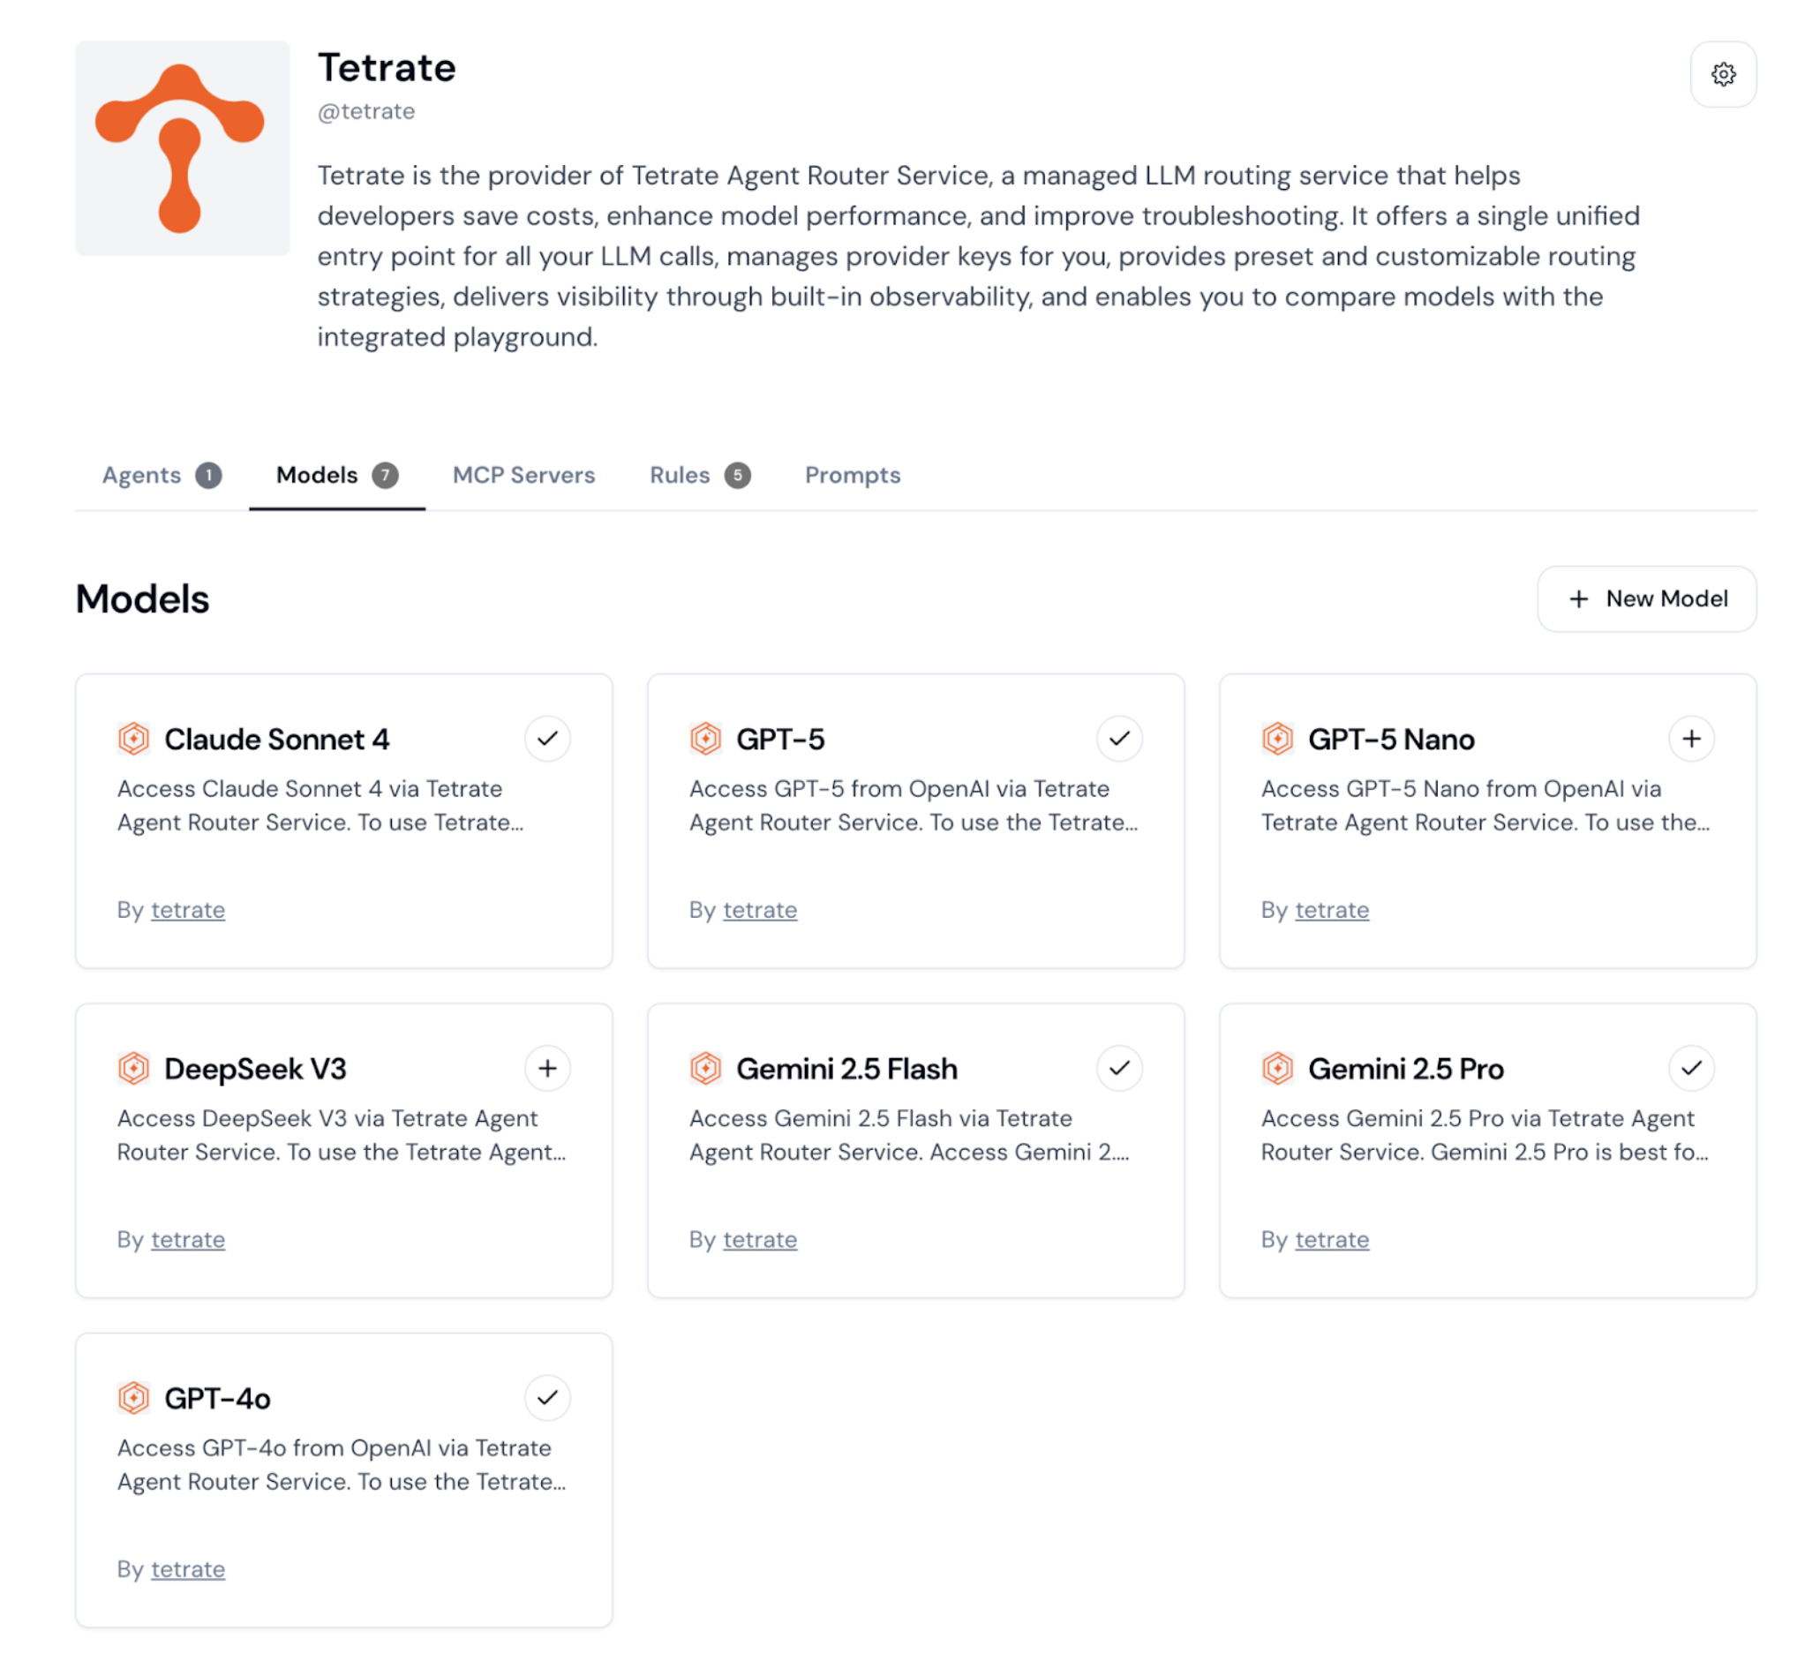Open the Gemini 2.5 Pro card title
This screenshot has height=1661, width=1820.
[x=1405, y=1069]
